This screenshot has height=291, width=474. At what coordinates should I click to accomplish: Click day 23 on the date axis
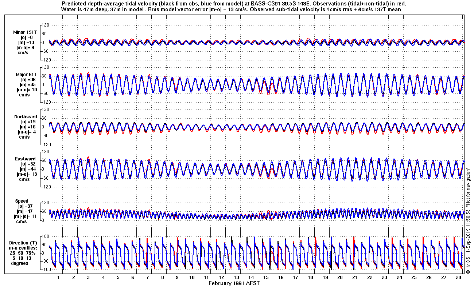(x=384, y=277)
